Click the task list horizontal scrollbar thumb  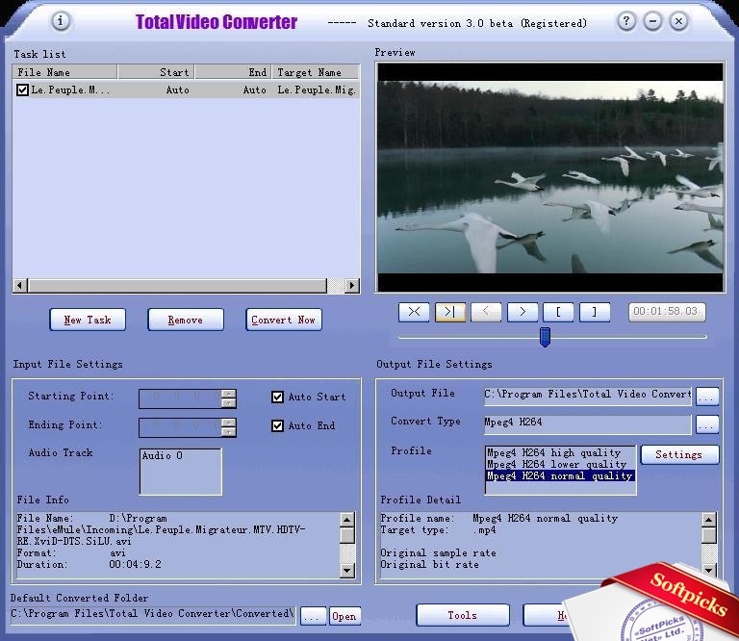point(177,285)
